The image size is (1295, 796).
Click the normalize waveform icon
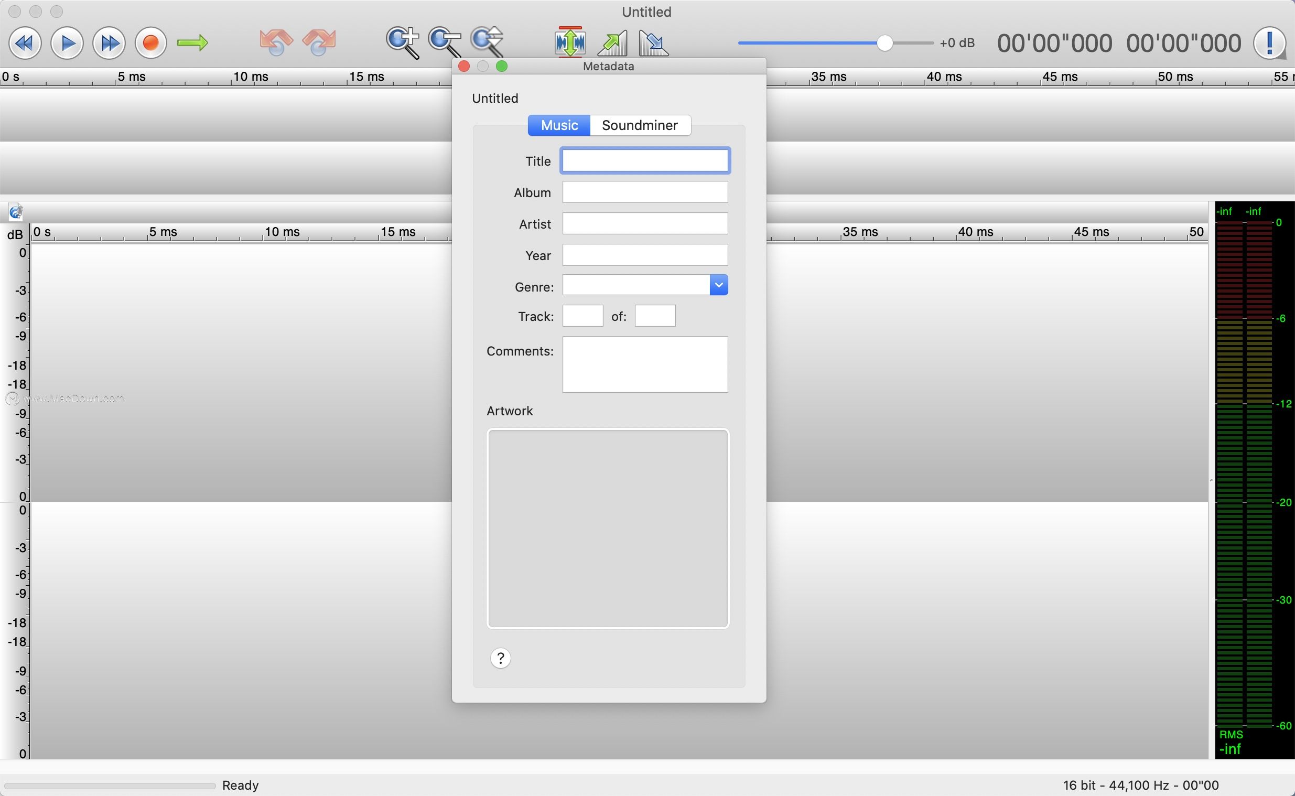(570, 41)
